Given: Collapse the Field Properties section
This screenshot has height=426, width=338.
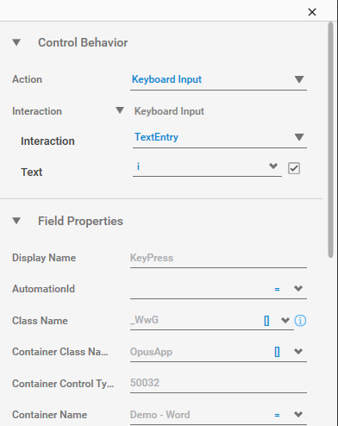Looking at the screenshot, I should [16, 221].
